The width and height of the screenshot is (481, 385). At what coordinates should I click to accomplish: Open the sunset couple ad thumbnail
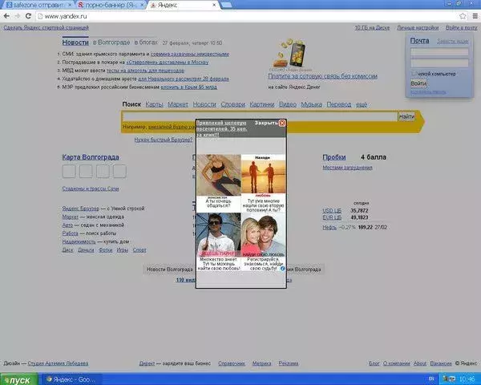tap(264, 176)
